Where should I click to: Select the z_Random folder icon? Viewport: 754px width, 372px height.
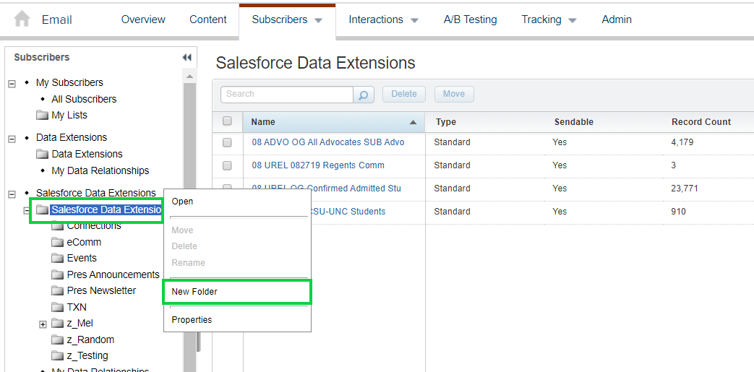(x=58, y=339)
